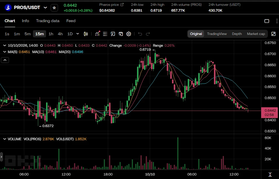Select the 4h interval
Image resolution: width=279 pixels, height=179 pixels.
pos(60,34)
